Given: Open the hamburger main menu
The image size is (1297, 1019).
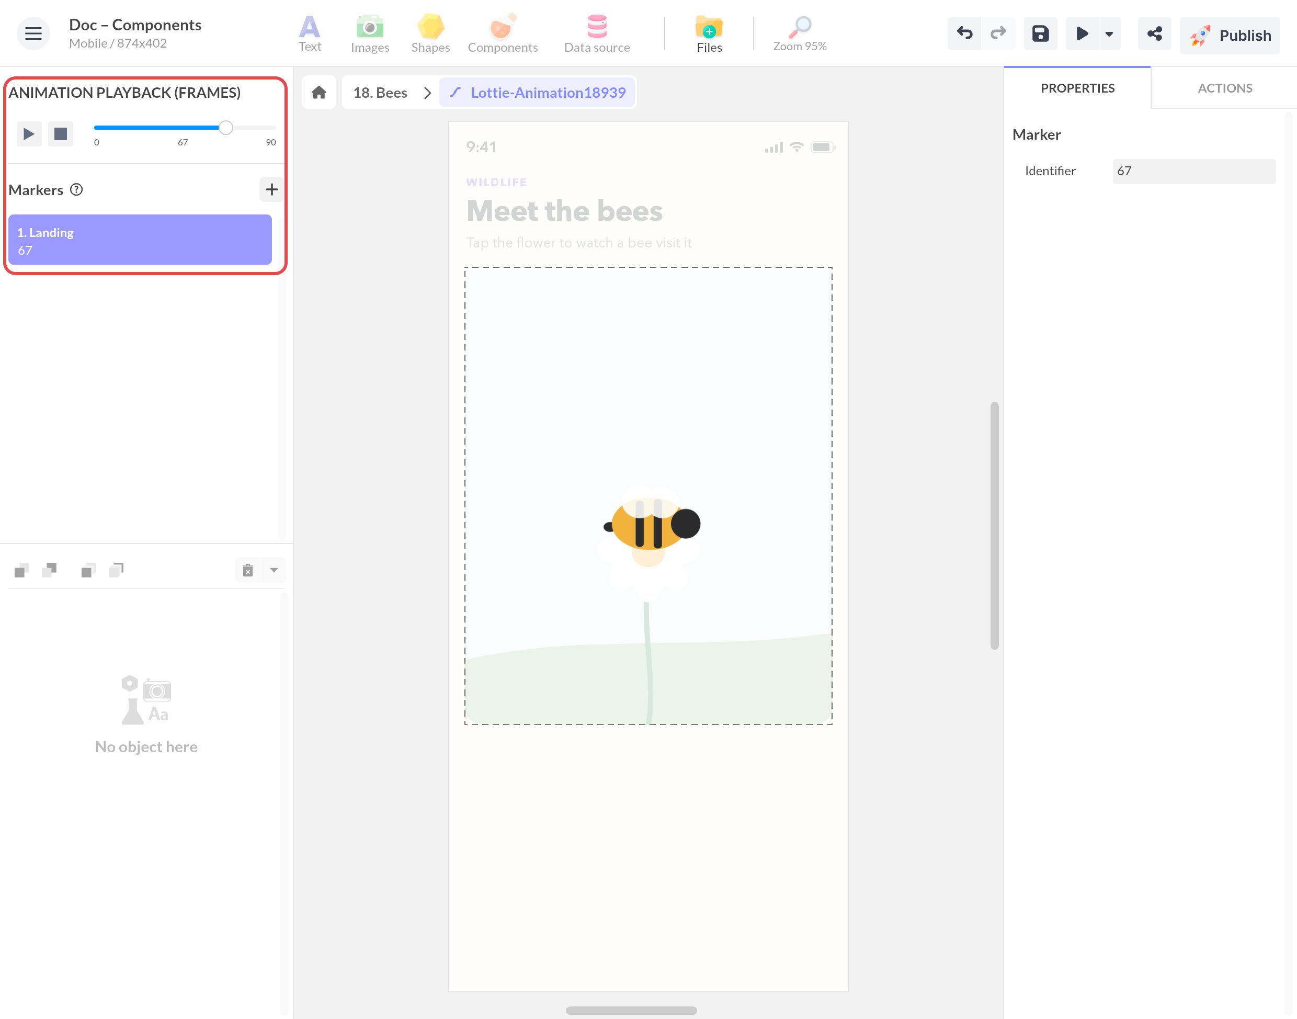Looking at the screenshot, I should [x=33, y=33].
